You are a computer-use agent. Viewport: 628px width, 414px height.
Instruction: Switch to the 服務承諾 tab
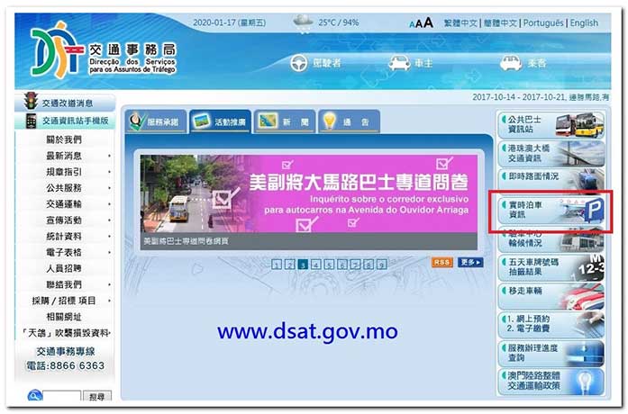click(155, 121)
